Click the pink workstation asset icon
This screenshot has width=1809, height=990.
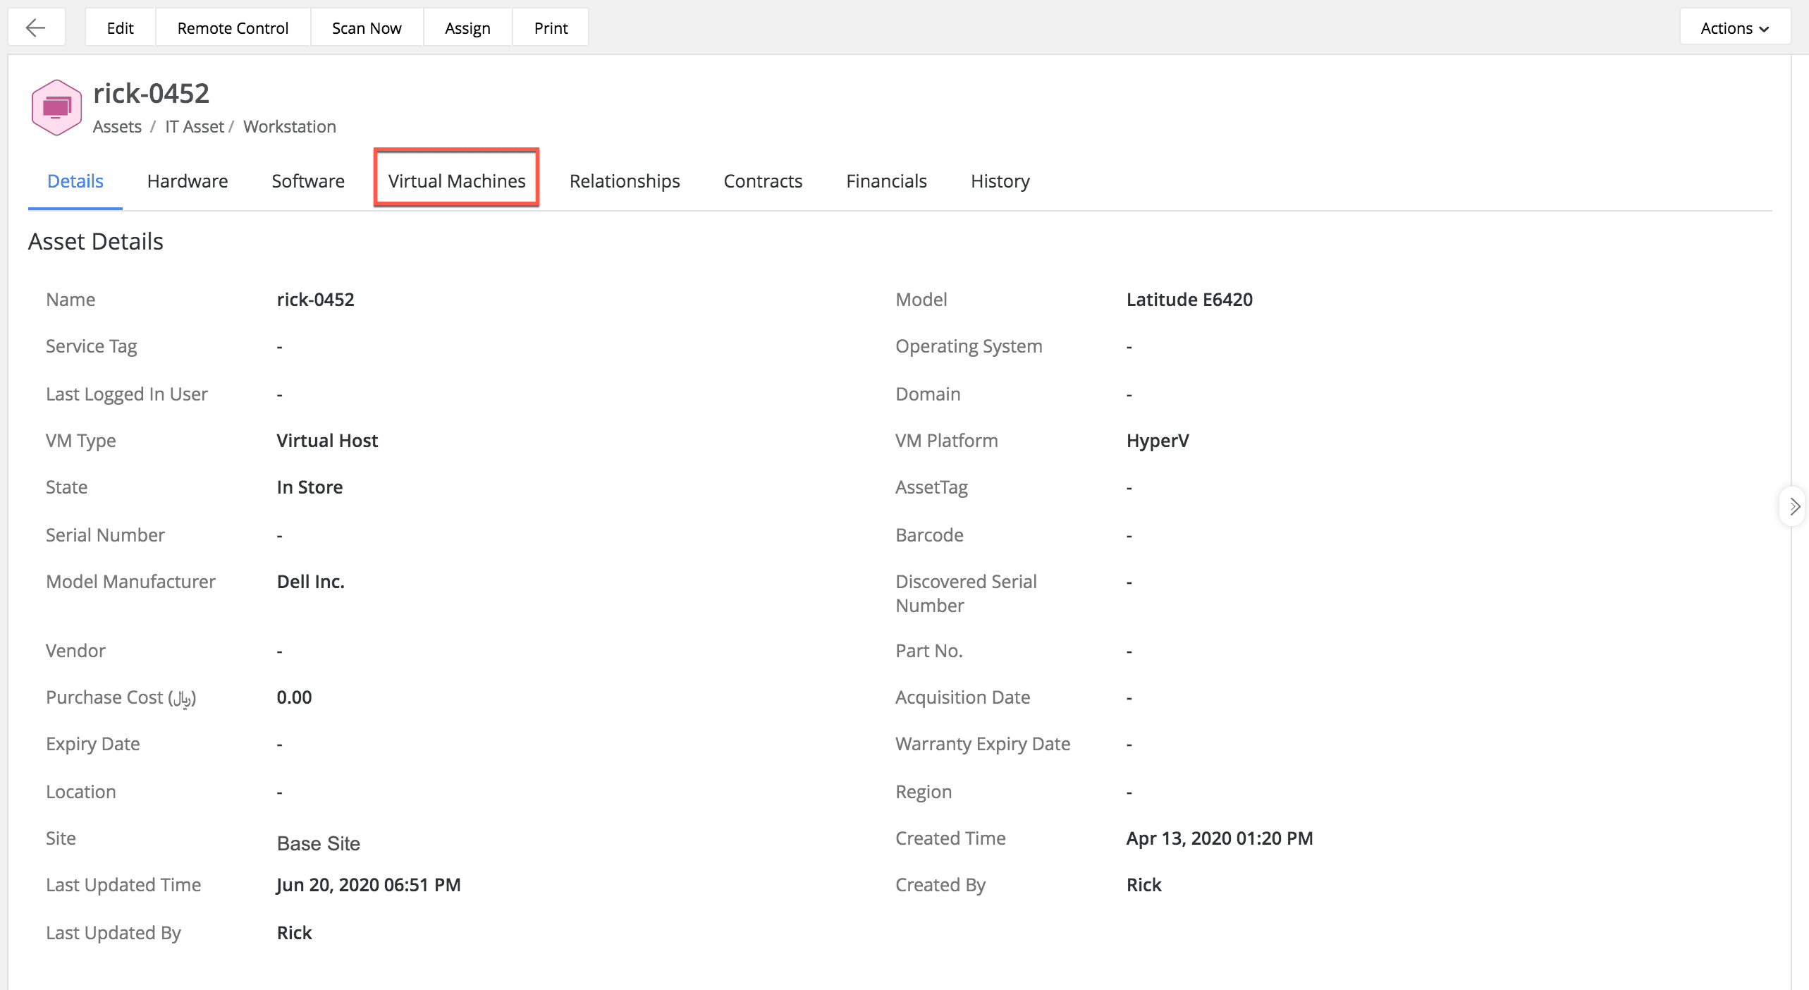coord(56,107)
